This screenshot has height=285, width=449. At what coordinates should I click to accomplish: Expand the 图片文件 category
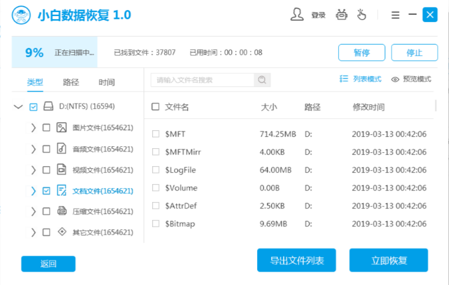(x=33, y=128)
